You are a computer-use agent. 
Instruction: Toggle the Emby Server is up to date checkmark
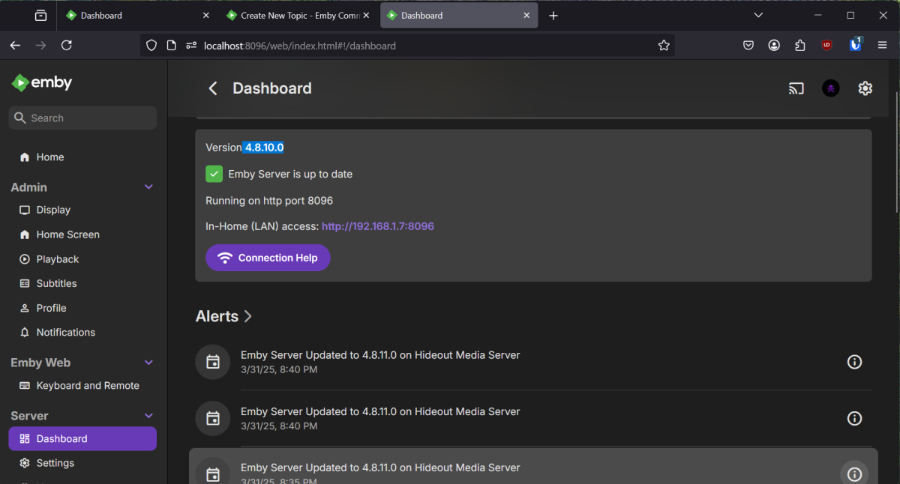pos(214,174)
